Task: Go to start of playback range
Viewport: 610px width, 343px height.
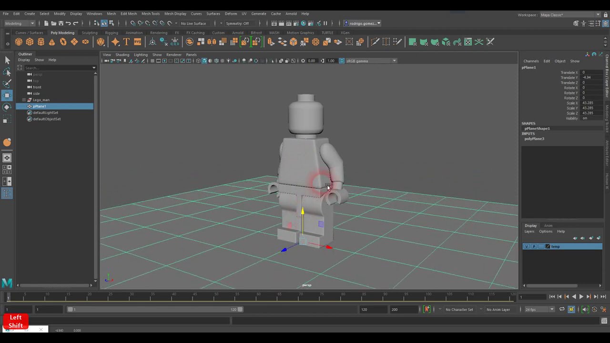Action: (x=552, y=297)
